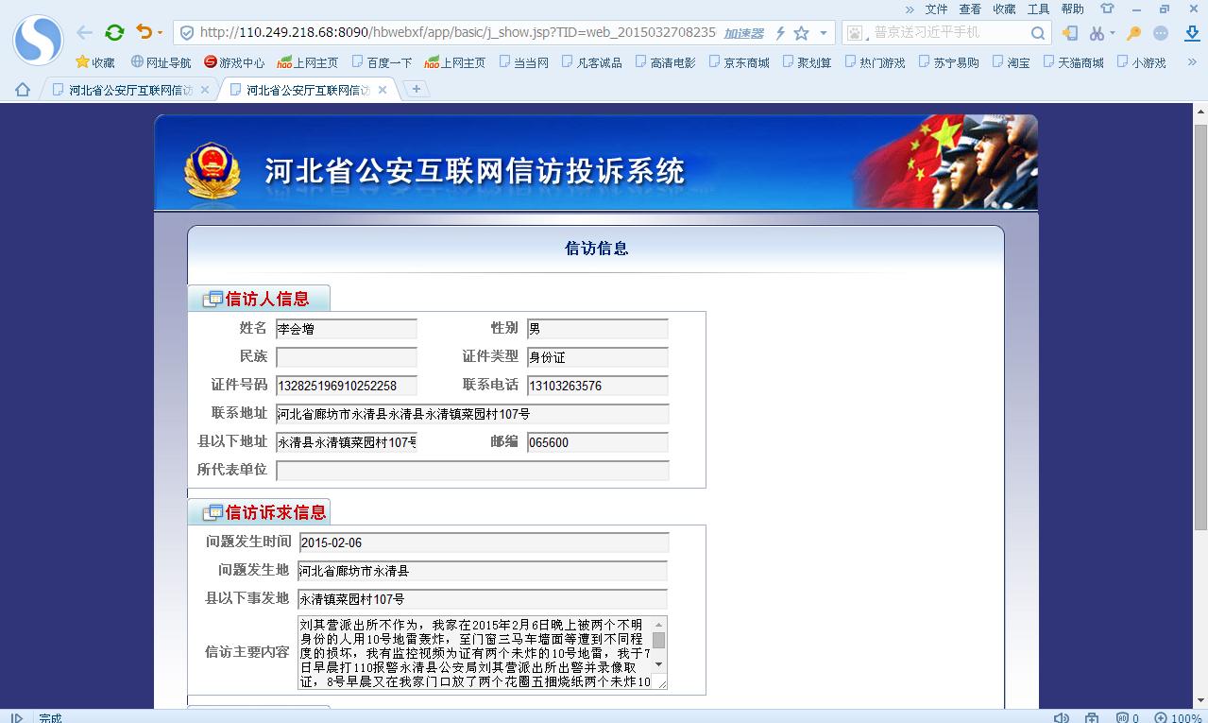Screen dimensions: 1208x723
Task: Open the 网址导航 bookmark
Action: [161, 62]
